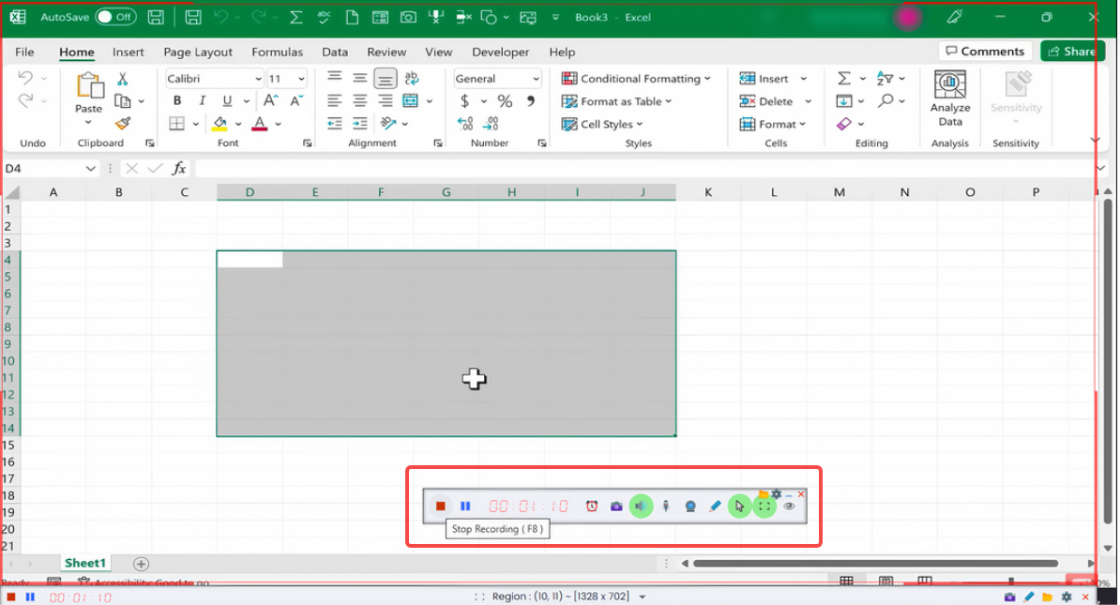Click the AutoSum sigma icon in Editing

click(x=844, y=79)
